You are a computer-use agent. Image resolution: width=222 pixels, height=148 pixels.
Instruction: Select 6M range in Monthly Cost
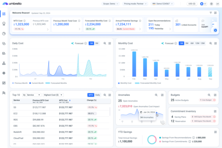[192, 43]
